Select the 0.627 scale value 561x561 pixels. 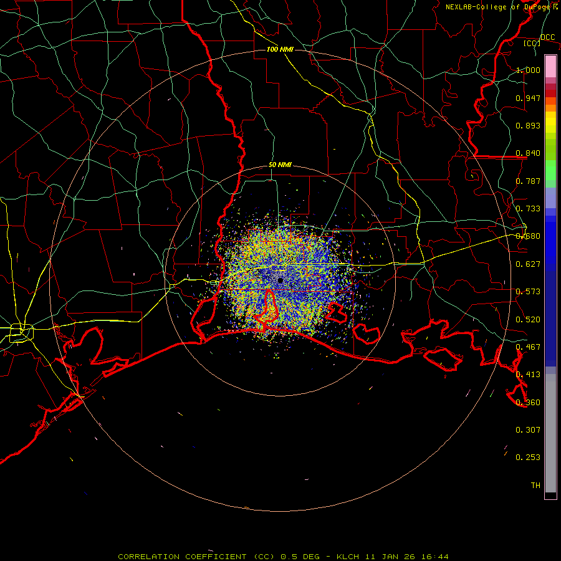coord(528,264)
